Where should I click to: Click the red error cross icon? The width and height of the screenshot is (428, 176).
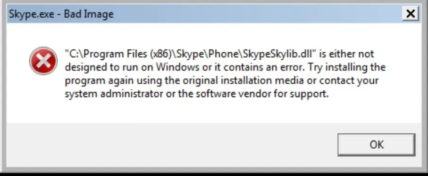click(x=43, y=61)
